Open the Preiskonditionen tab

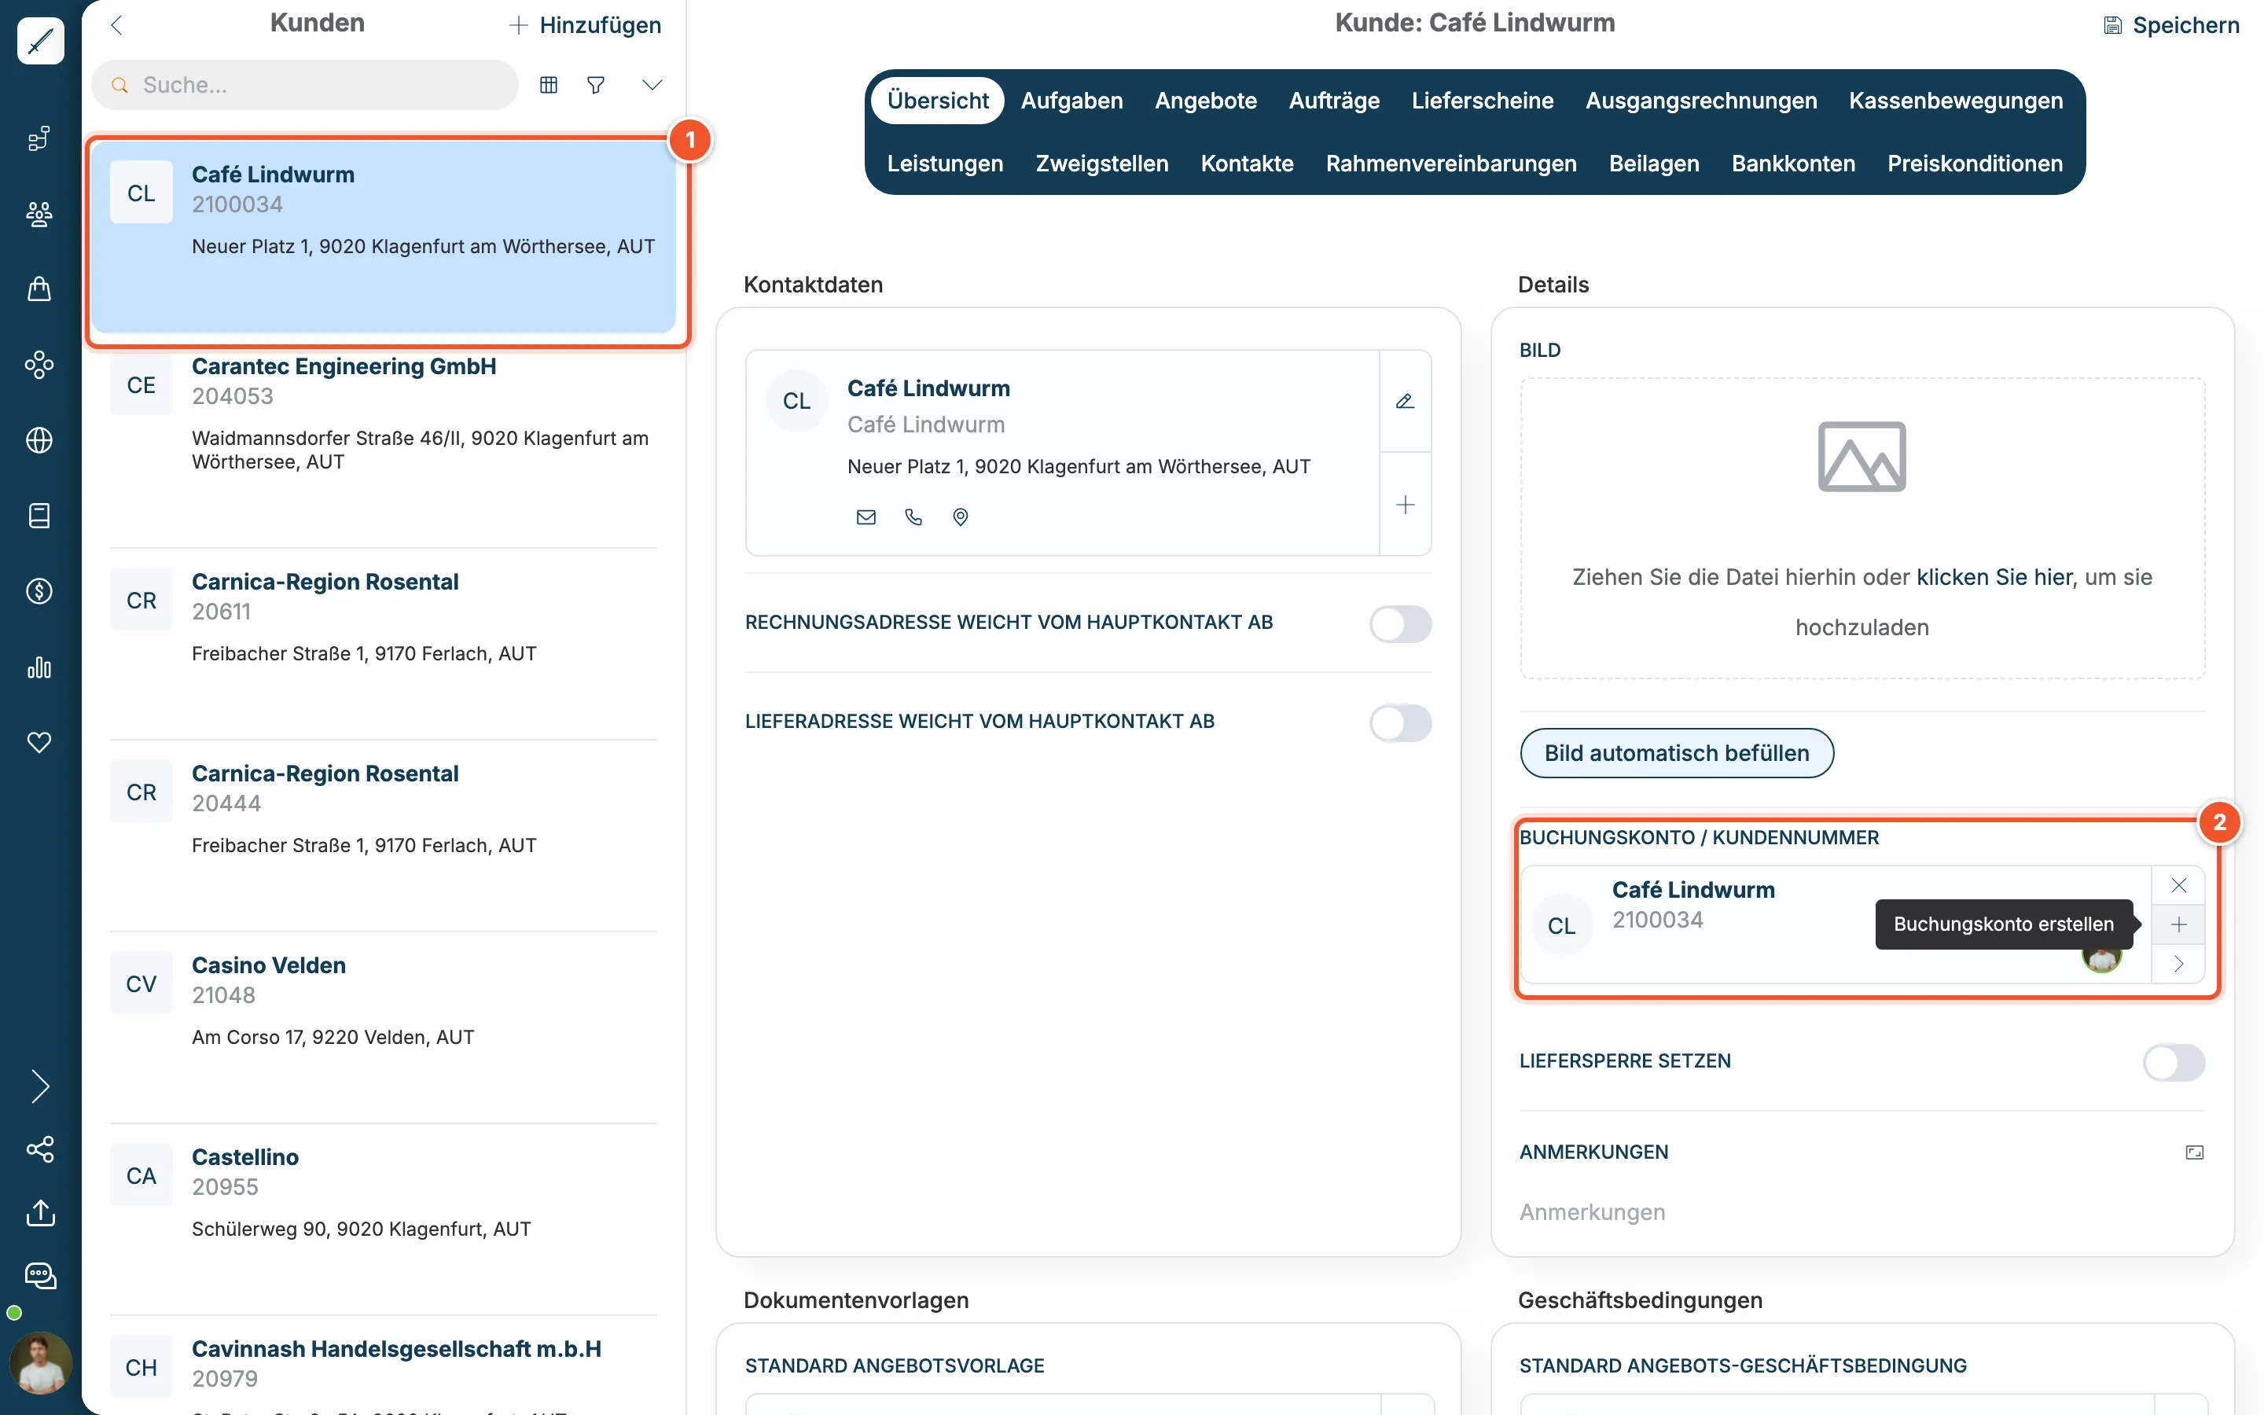[x=1975, y=164]
